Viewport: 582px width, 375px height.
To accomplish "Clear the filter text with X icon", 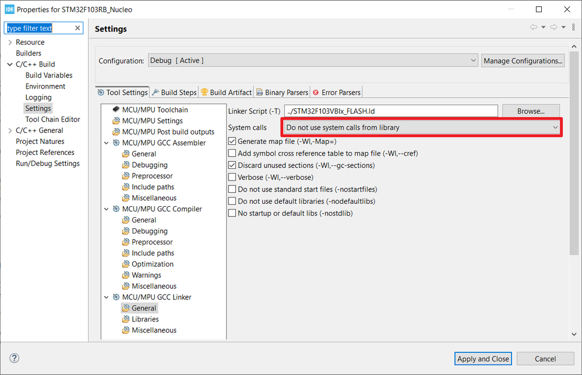I will 77,28.
